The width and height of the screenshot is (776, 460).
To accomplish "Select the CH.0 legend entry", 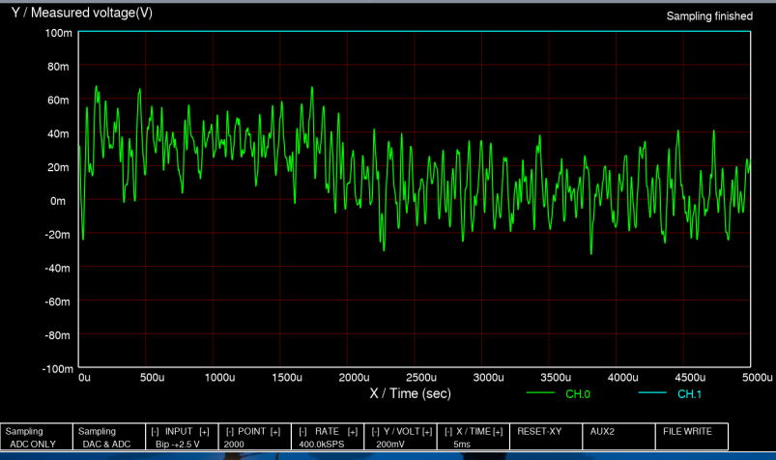I will coord(578,394).
